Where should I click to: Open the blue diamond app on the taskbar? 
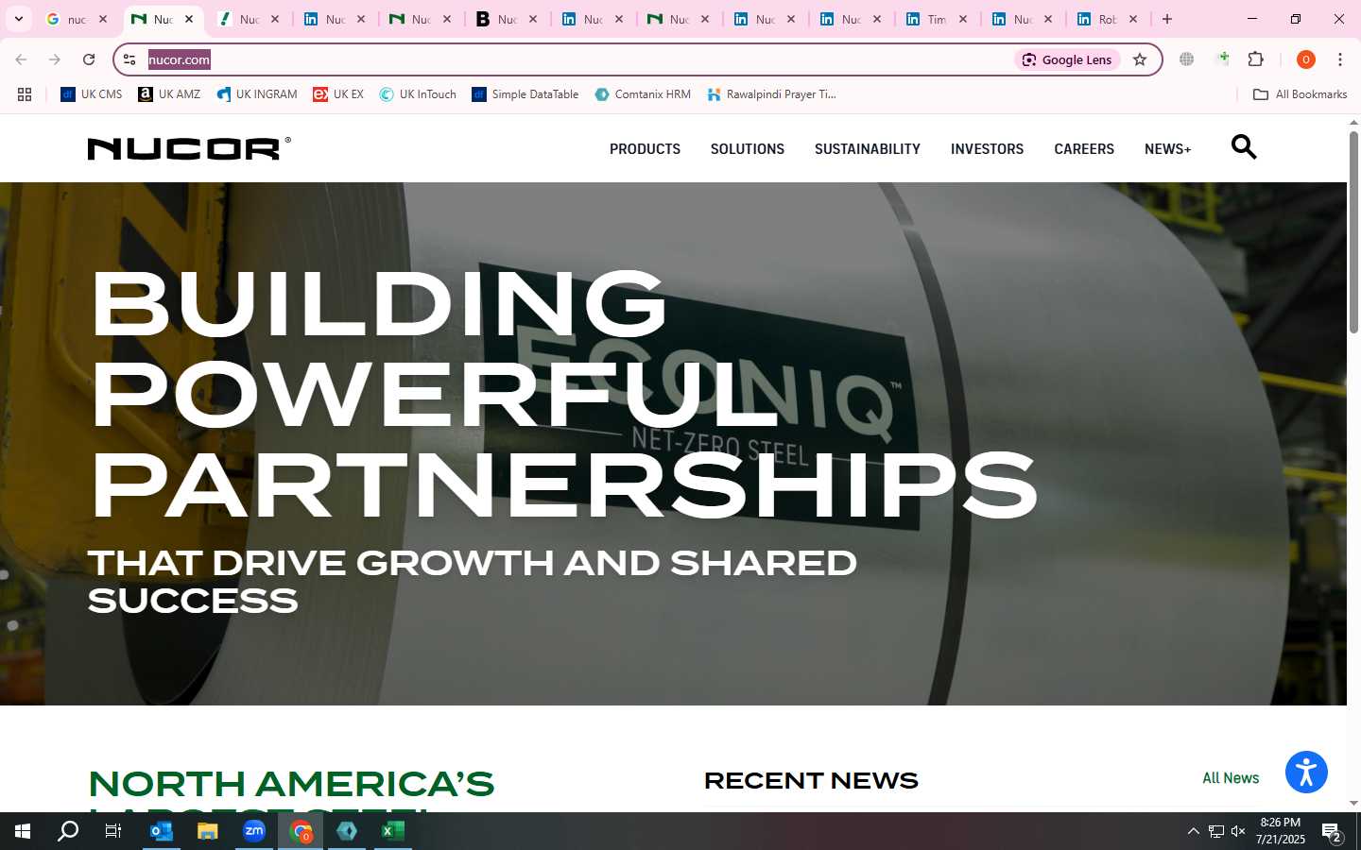(347, 831)
